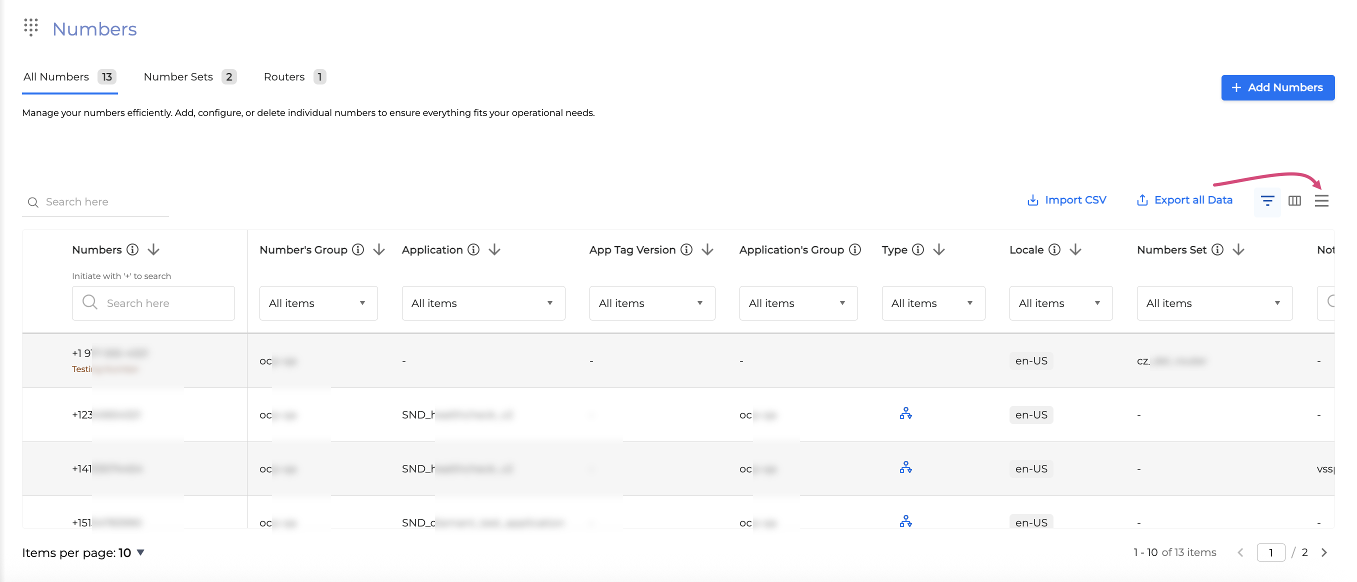The width and height of the screenshot is (1357, 582).
Task: Click the info icon beside Numbers Set
Action: click(x=1217, y=249)
